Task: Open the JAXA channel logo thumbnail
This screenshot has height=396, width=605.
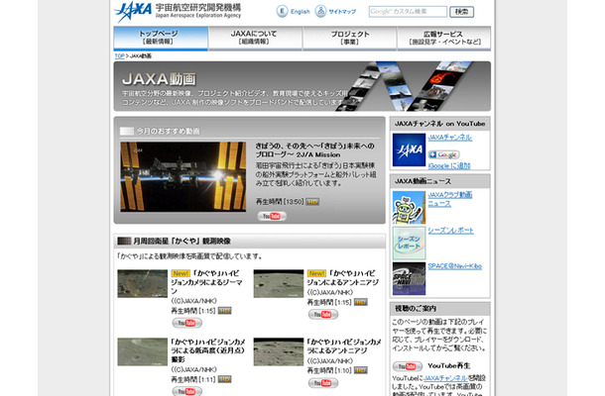Action: click(x=409, y=149)
